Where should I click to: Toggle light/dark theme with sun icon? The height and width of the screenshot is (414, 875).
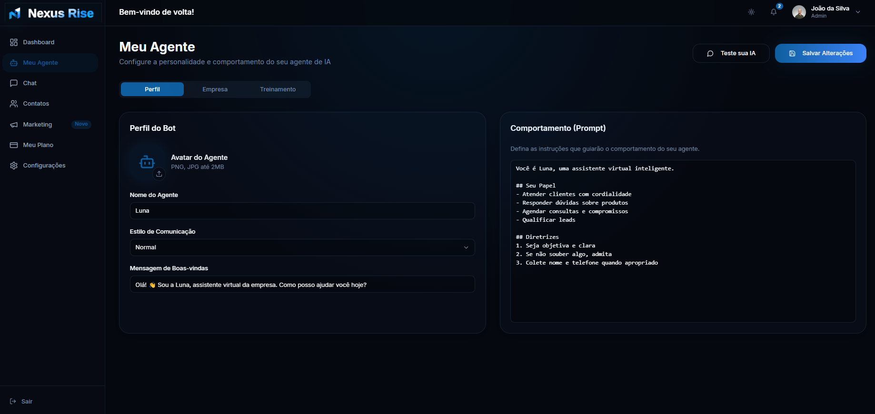(x=751, y=12)
